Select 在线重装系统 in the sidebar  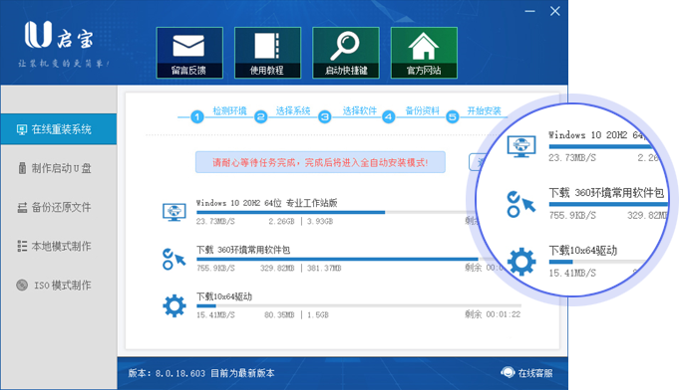pos(59,129)
